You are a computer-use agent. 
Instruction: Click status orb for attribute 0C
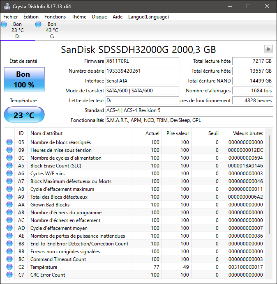9,158
